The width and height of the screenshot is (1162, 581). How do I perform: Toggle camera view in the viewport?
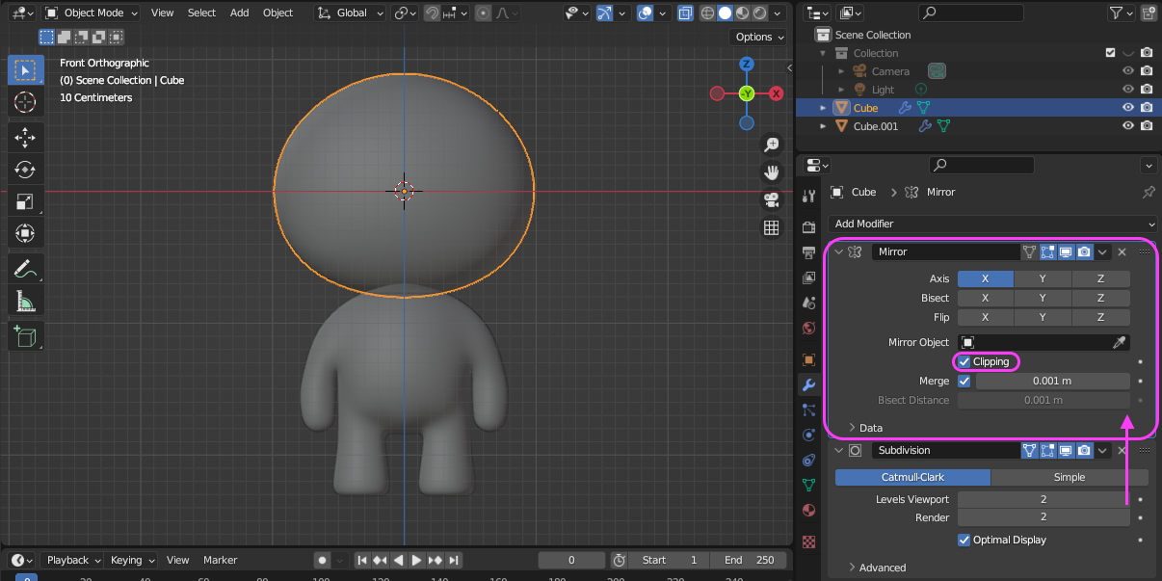pyautogui.click(x=771, y=200)
